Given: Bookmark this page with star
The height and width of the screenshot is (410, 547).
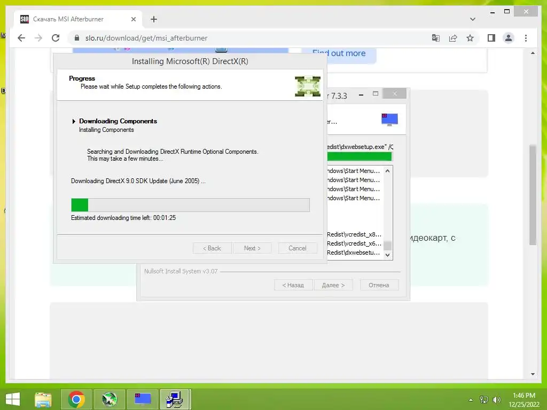Looking at the screenshot, I should (x=470, y=38).
